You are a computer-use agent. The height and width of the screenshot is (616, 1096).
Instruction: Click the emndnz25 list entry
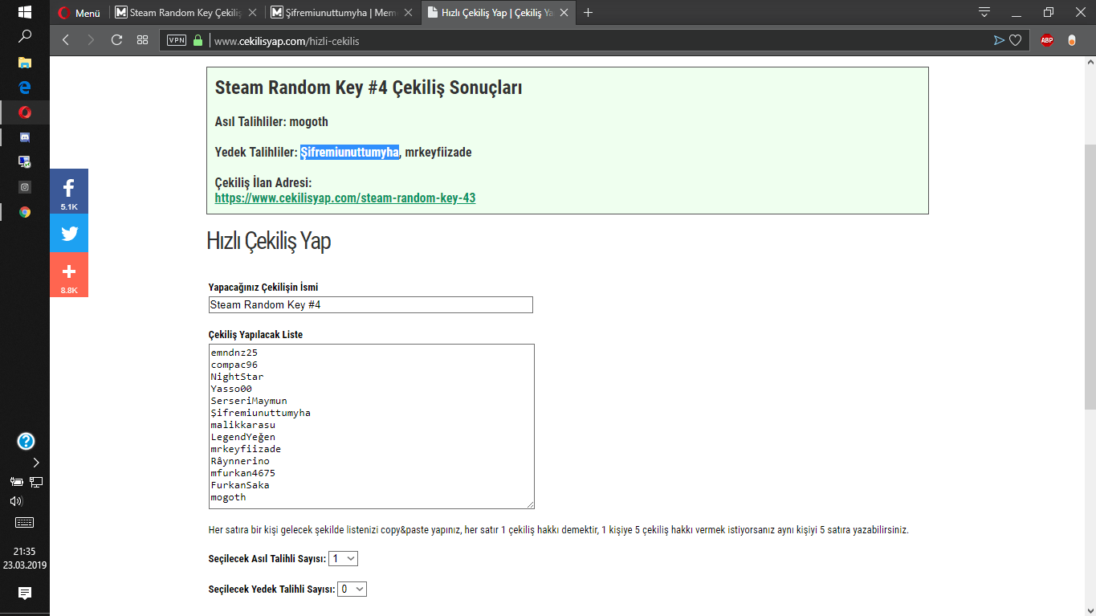[x=234, y=353]
